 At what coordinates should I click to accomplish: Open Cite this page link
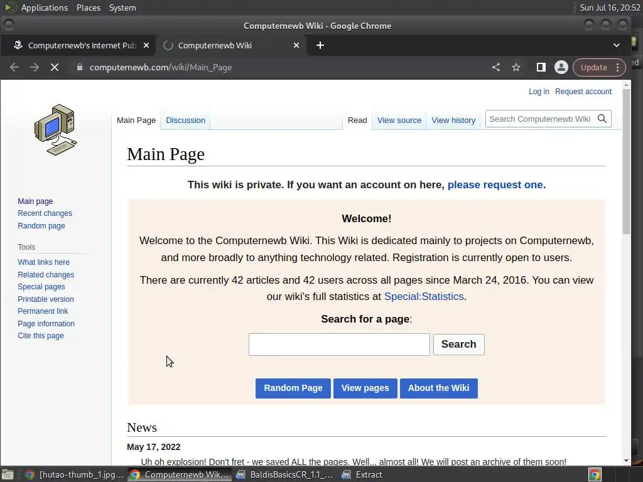click(41, 336)
